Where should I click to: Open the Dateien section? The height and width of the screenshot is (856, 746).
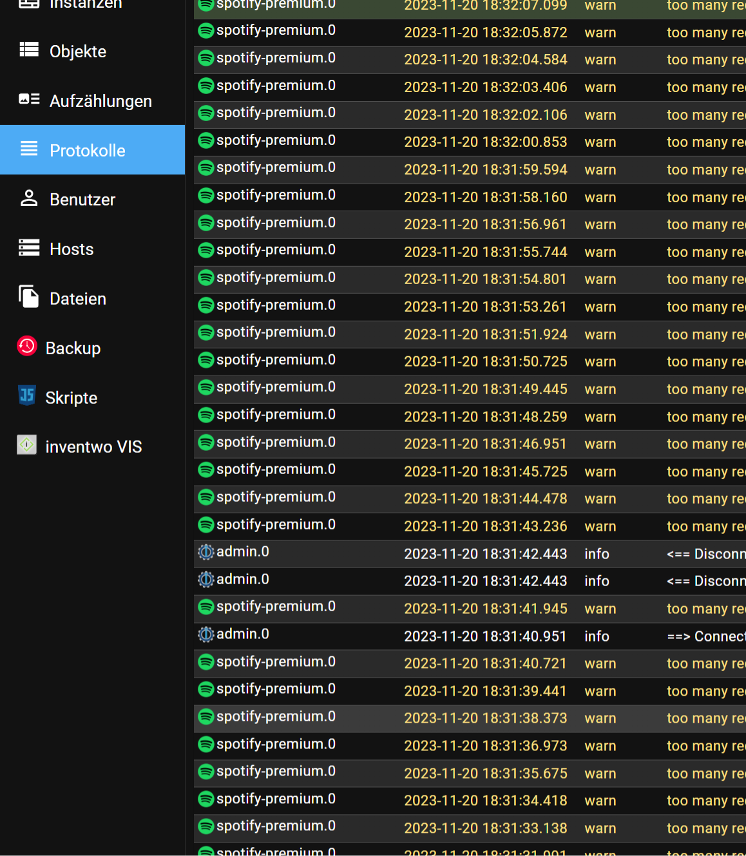92,299
